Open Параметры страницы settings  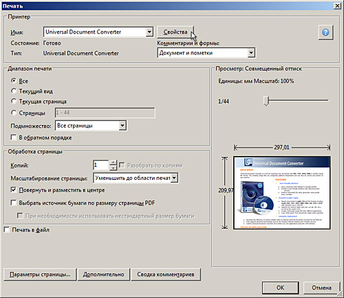40,274
